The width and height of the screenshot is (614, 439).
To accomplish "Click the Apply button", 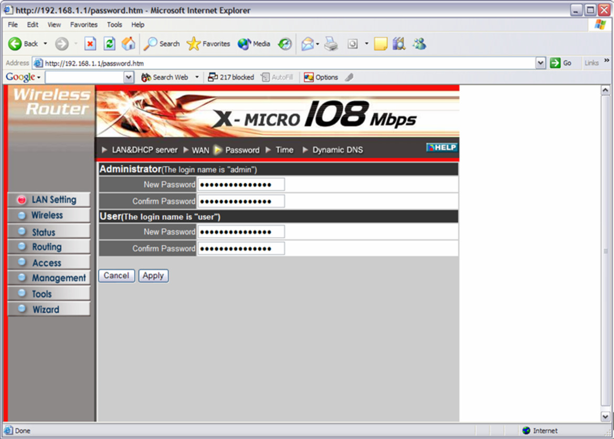I will [153, 276].
